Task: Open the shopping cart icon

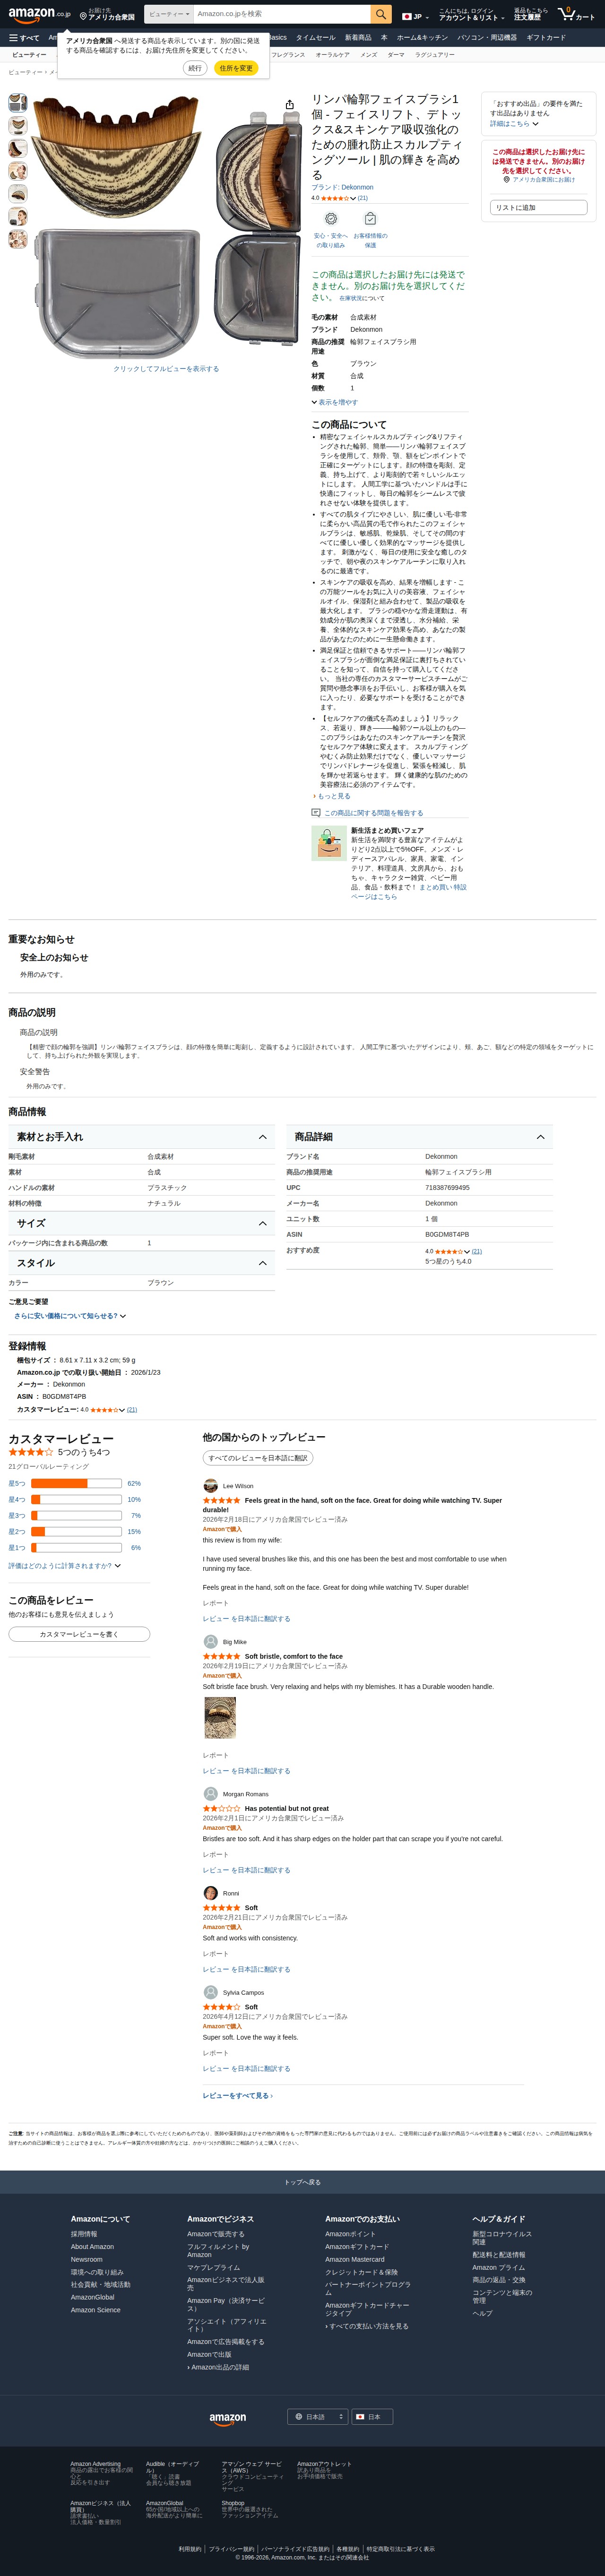Action: point(577,14)
